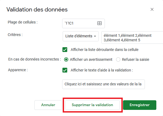Click 'Afficher le texte d'aide à la validation' label
This screenshot has height=116, width=163.
tap(102, 70)
